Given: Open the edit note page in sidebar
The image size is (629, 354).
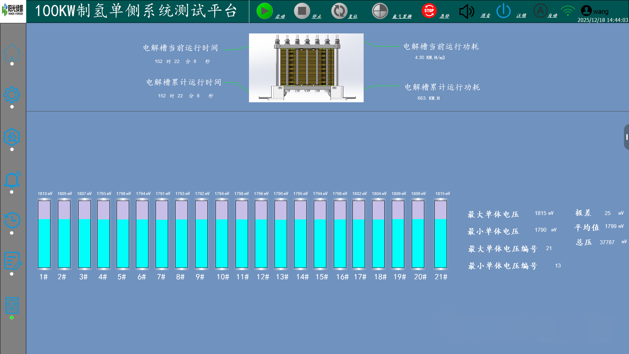Looking at the screenshot, I should 12,261.
